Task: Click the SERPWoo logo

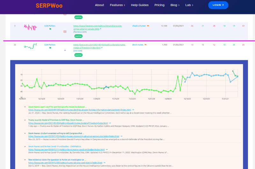Action: tap(49, 5)
